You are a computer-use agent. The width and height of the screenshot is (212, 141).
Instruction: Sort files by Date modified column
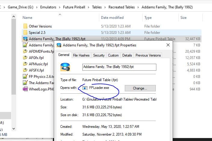pos(112,18)
